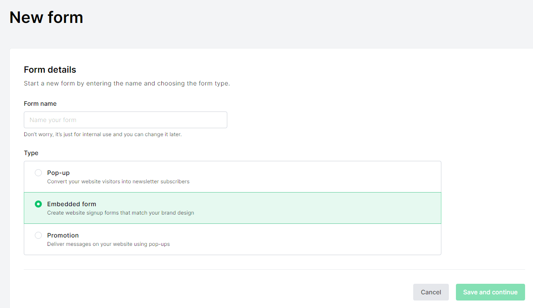Screen dimensions: 533x308
Task: Click the "Create website signup forms" description
Action: 120,213
